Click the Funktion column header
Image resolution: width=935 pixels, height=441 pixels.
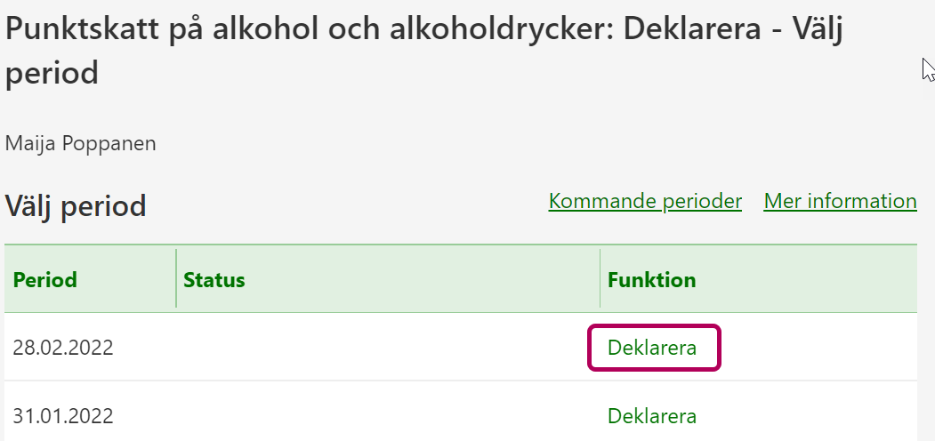point(652,280)
